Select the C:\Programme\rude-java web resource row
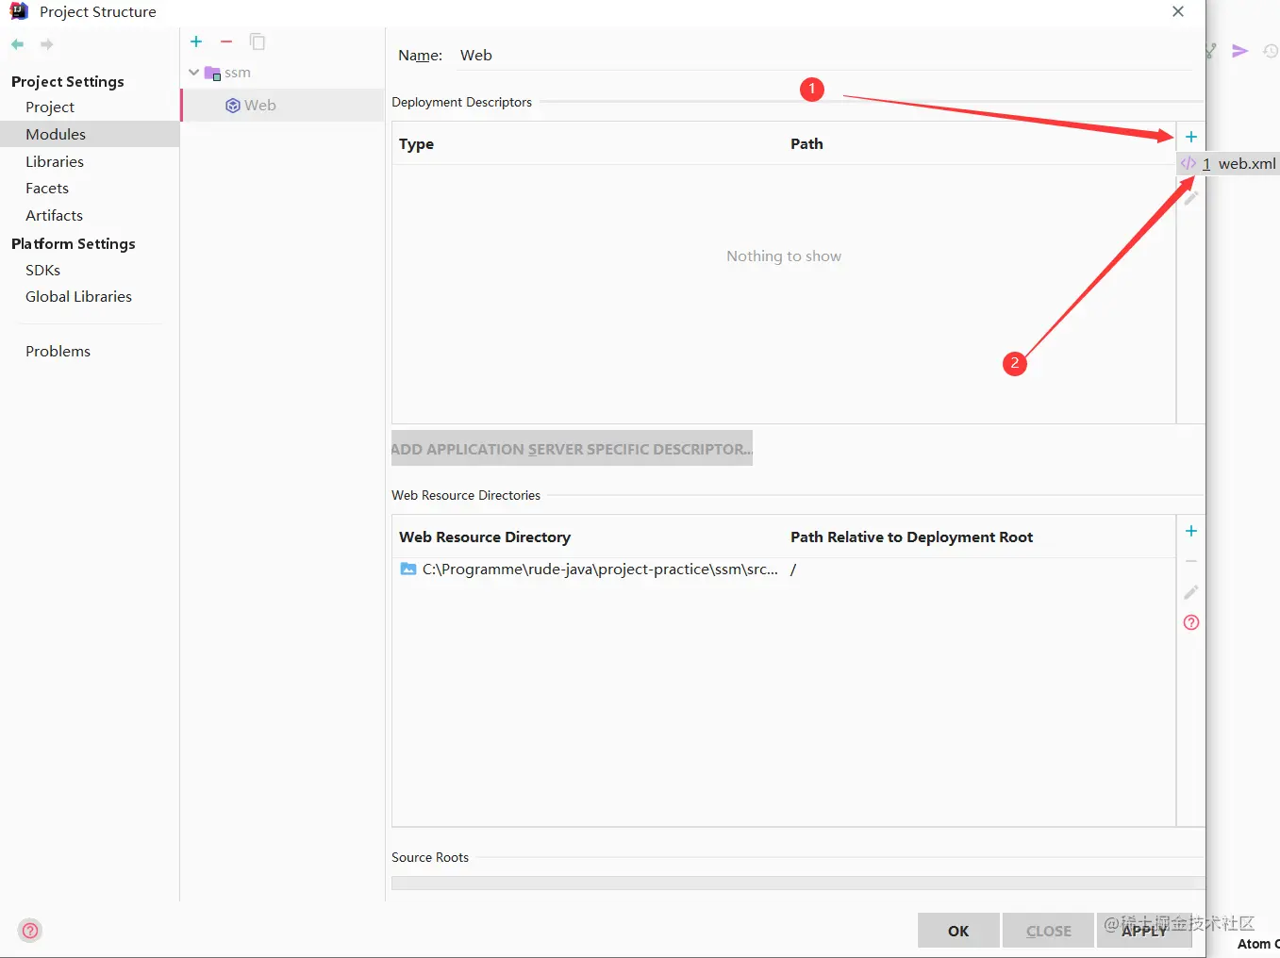Image resolution: width=1280 pixels, height=958 pixels. 784,570
